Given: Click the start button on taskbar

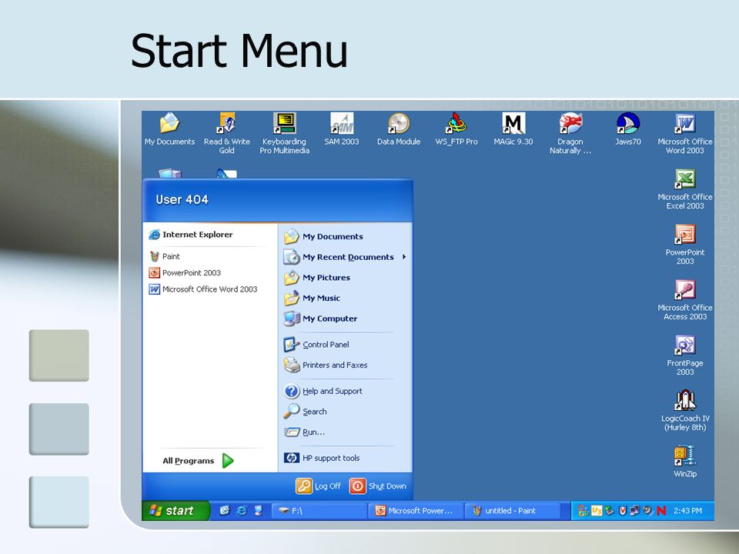Looking at the screenshot, I should point(176,511).
